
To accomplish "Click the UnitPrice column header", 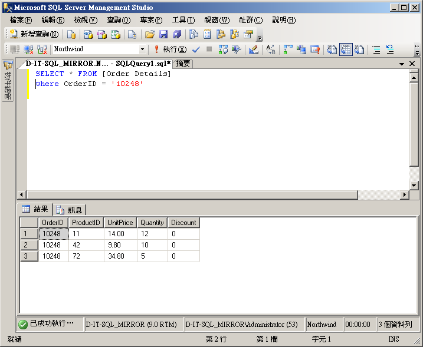I will pos(120,223).
